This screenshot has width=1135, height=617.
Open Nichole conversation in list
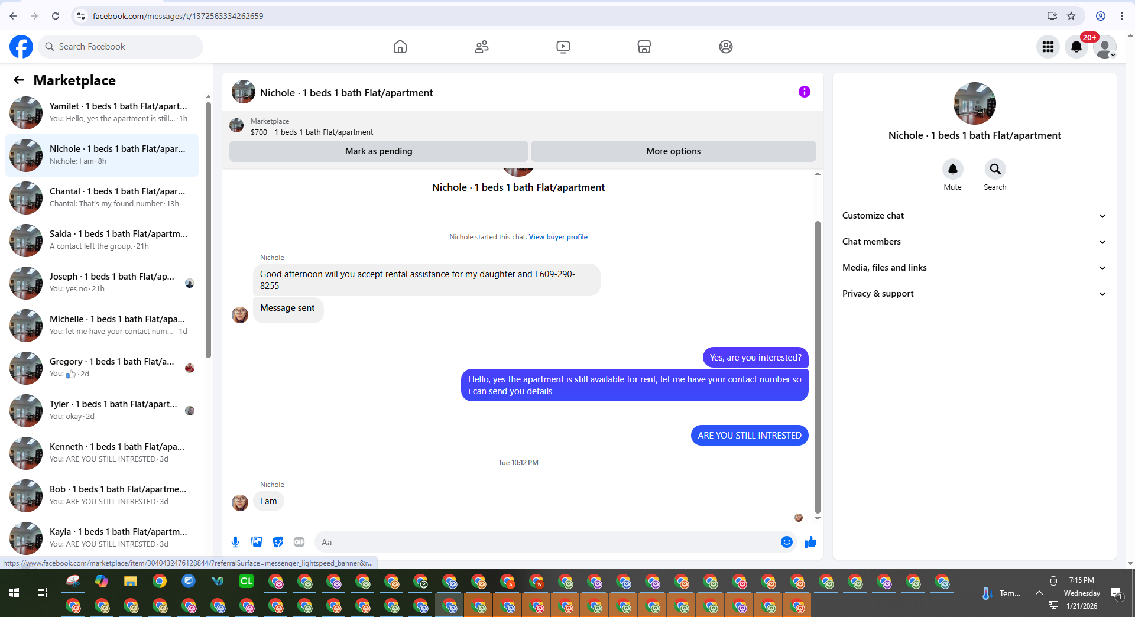pyautogui.click(x=102, y=155)
